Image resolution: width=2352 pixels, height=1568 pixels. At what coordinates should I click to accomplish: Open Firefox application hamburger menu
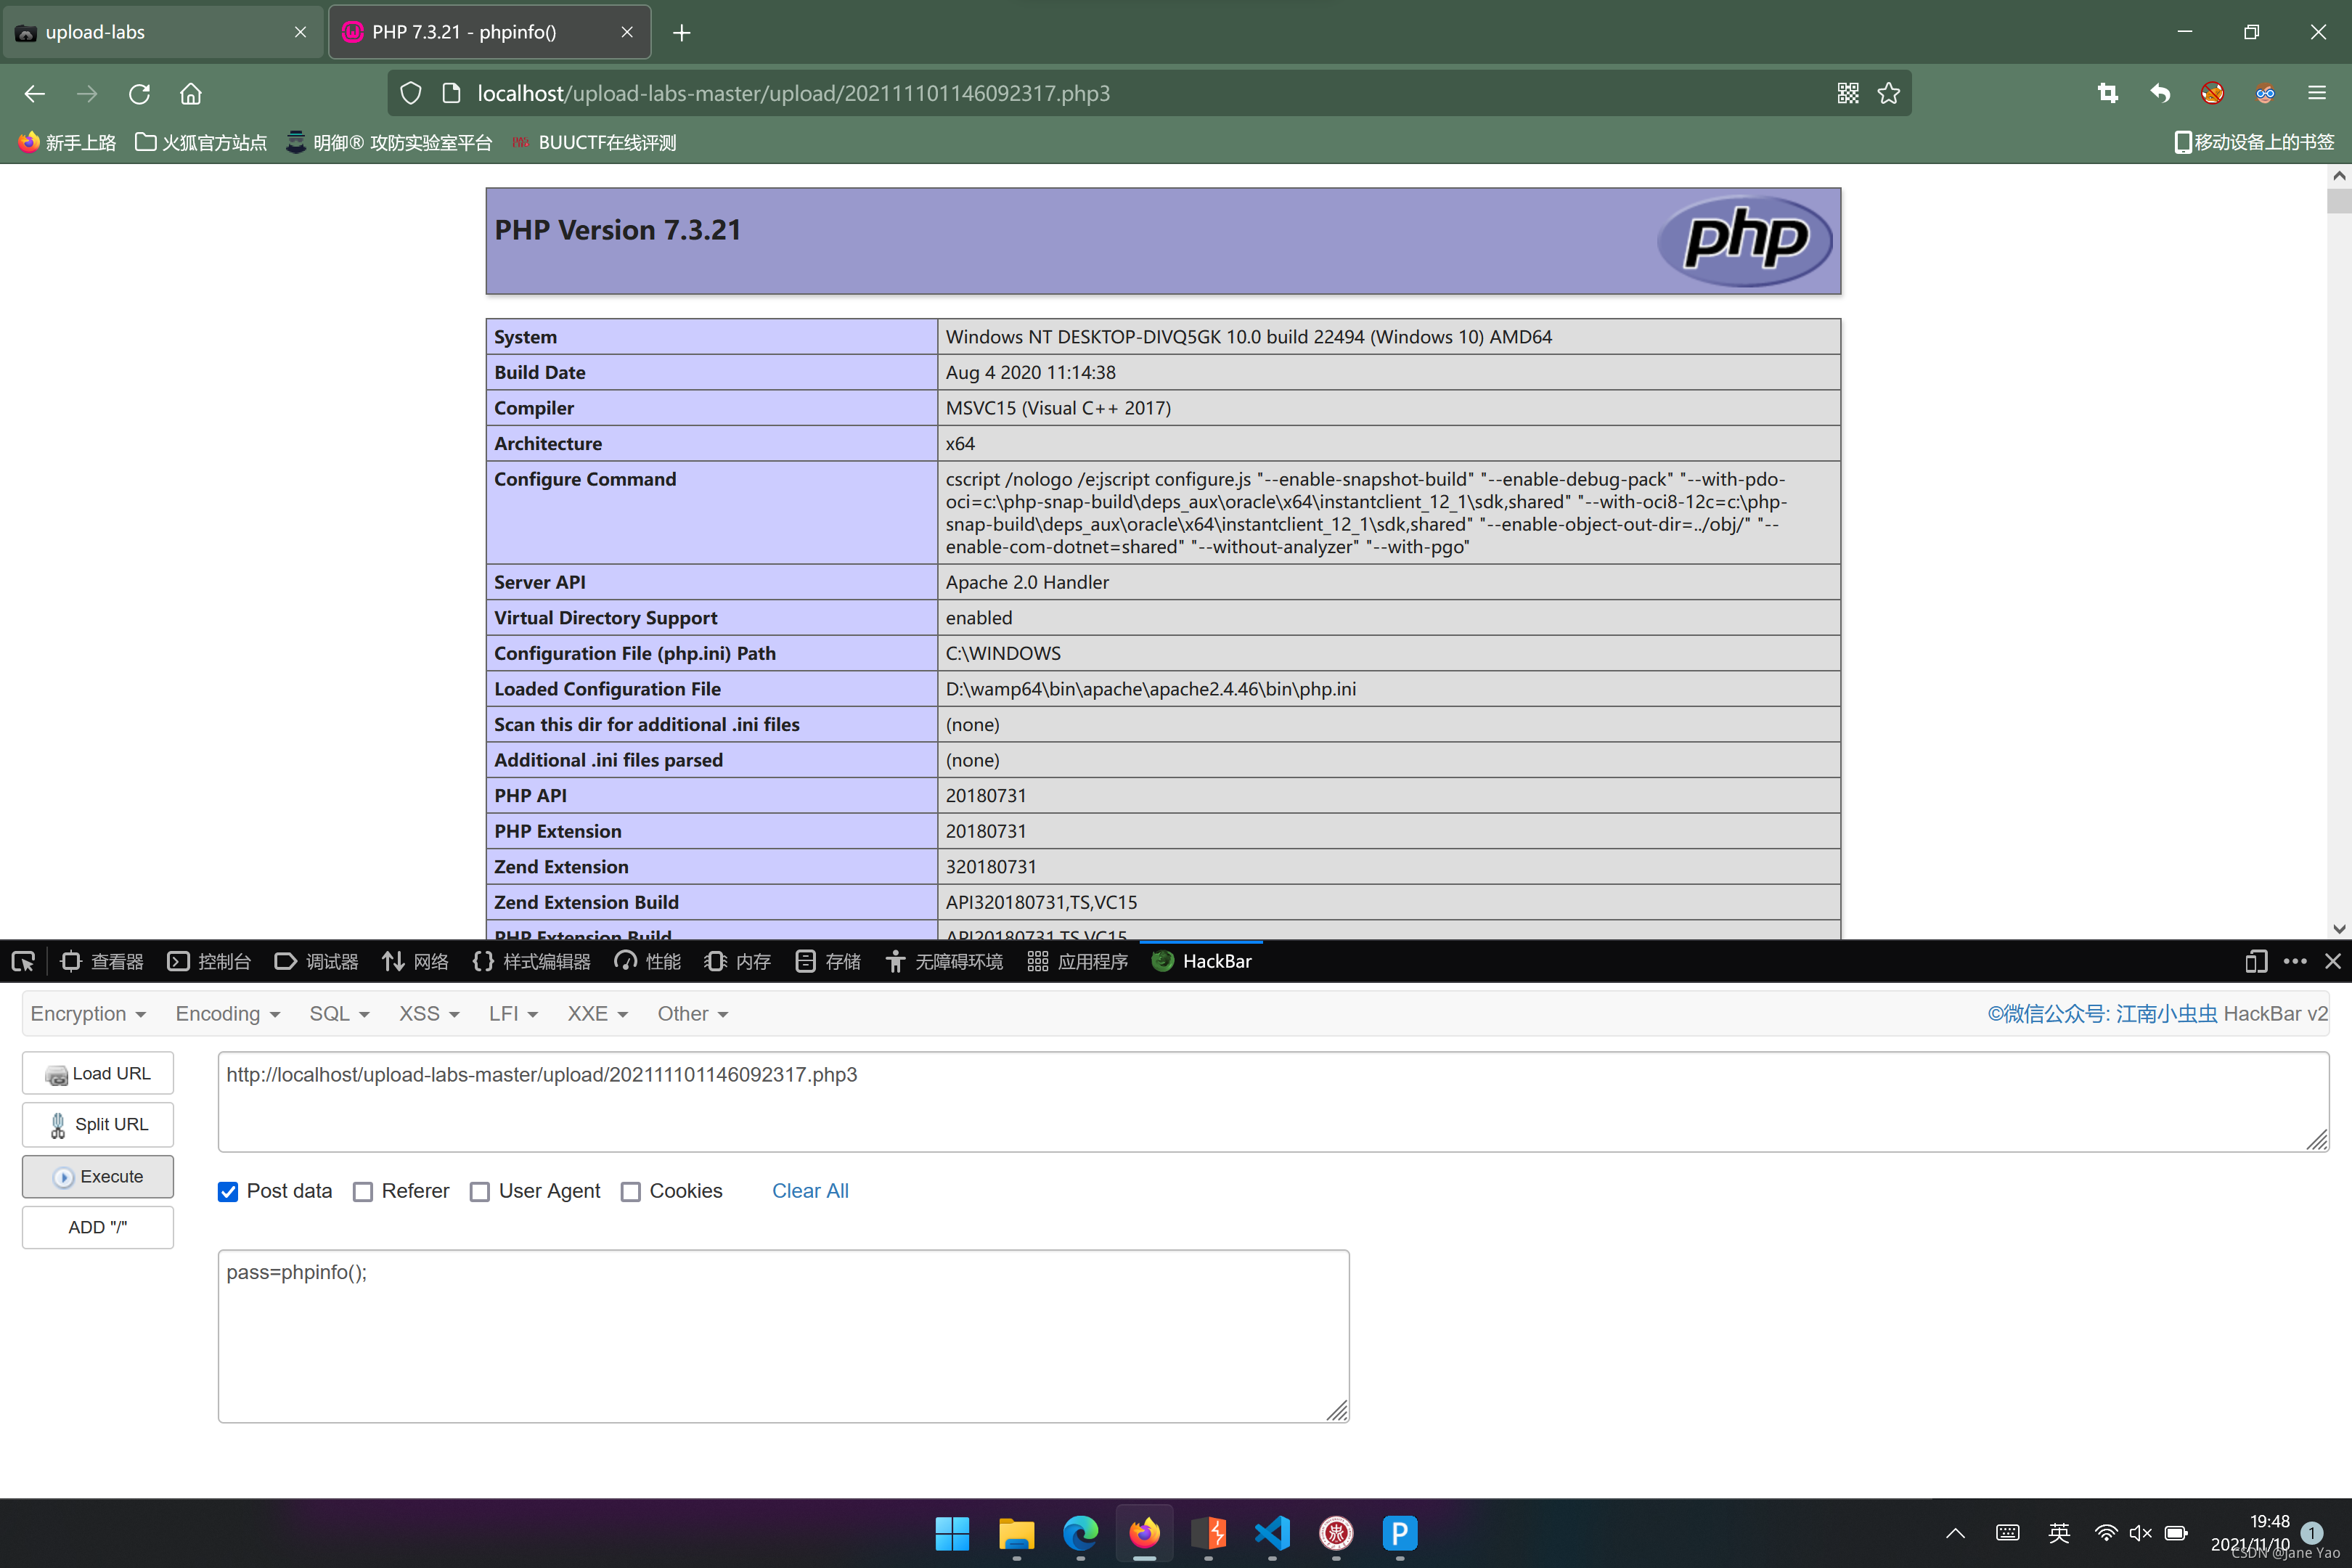2317,93
